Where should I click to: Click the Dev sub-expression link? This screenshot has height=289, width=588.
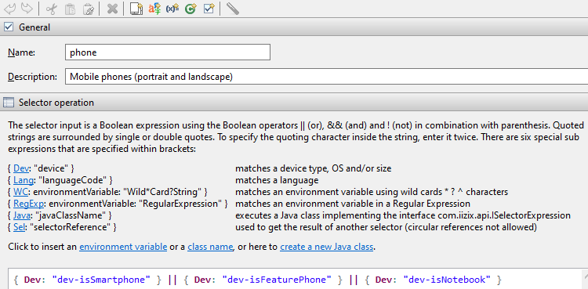(21, 168)
